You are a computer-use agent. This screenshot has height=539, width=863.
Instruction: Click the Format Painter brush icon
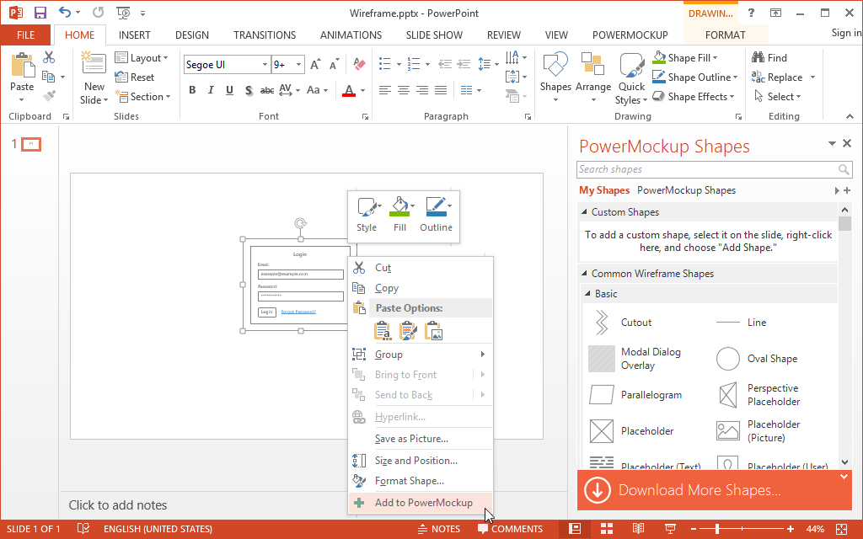49,96
